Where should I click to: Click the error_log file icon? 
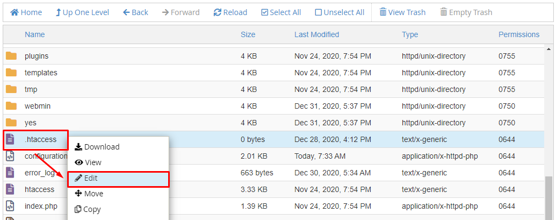point(10,173)
